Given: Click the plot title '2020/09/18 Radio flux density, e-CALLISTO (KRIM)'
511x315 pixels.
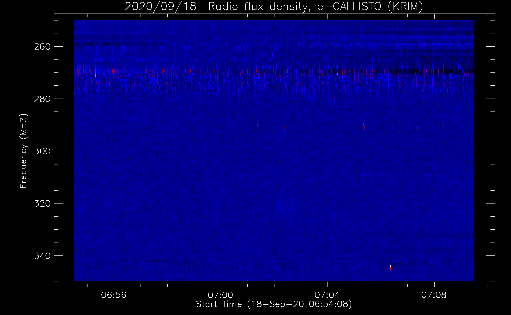Looking at the screenshot, I should pyautogui.click(x=274, y=6).
